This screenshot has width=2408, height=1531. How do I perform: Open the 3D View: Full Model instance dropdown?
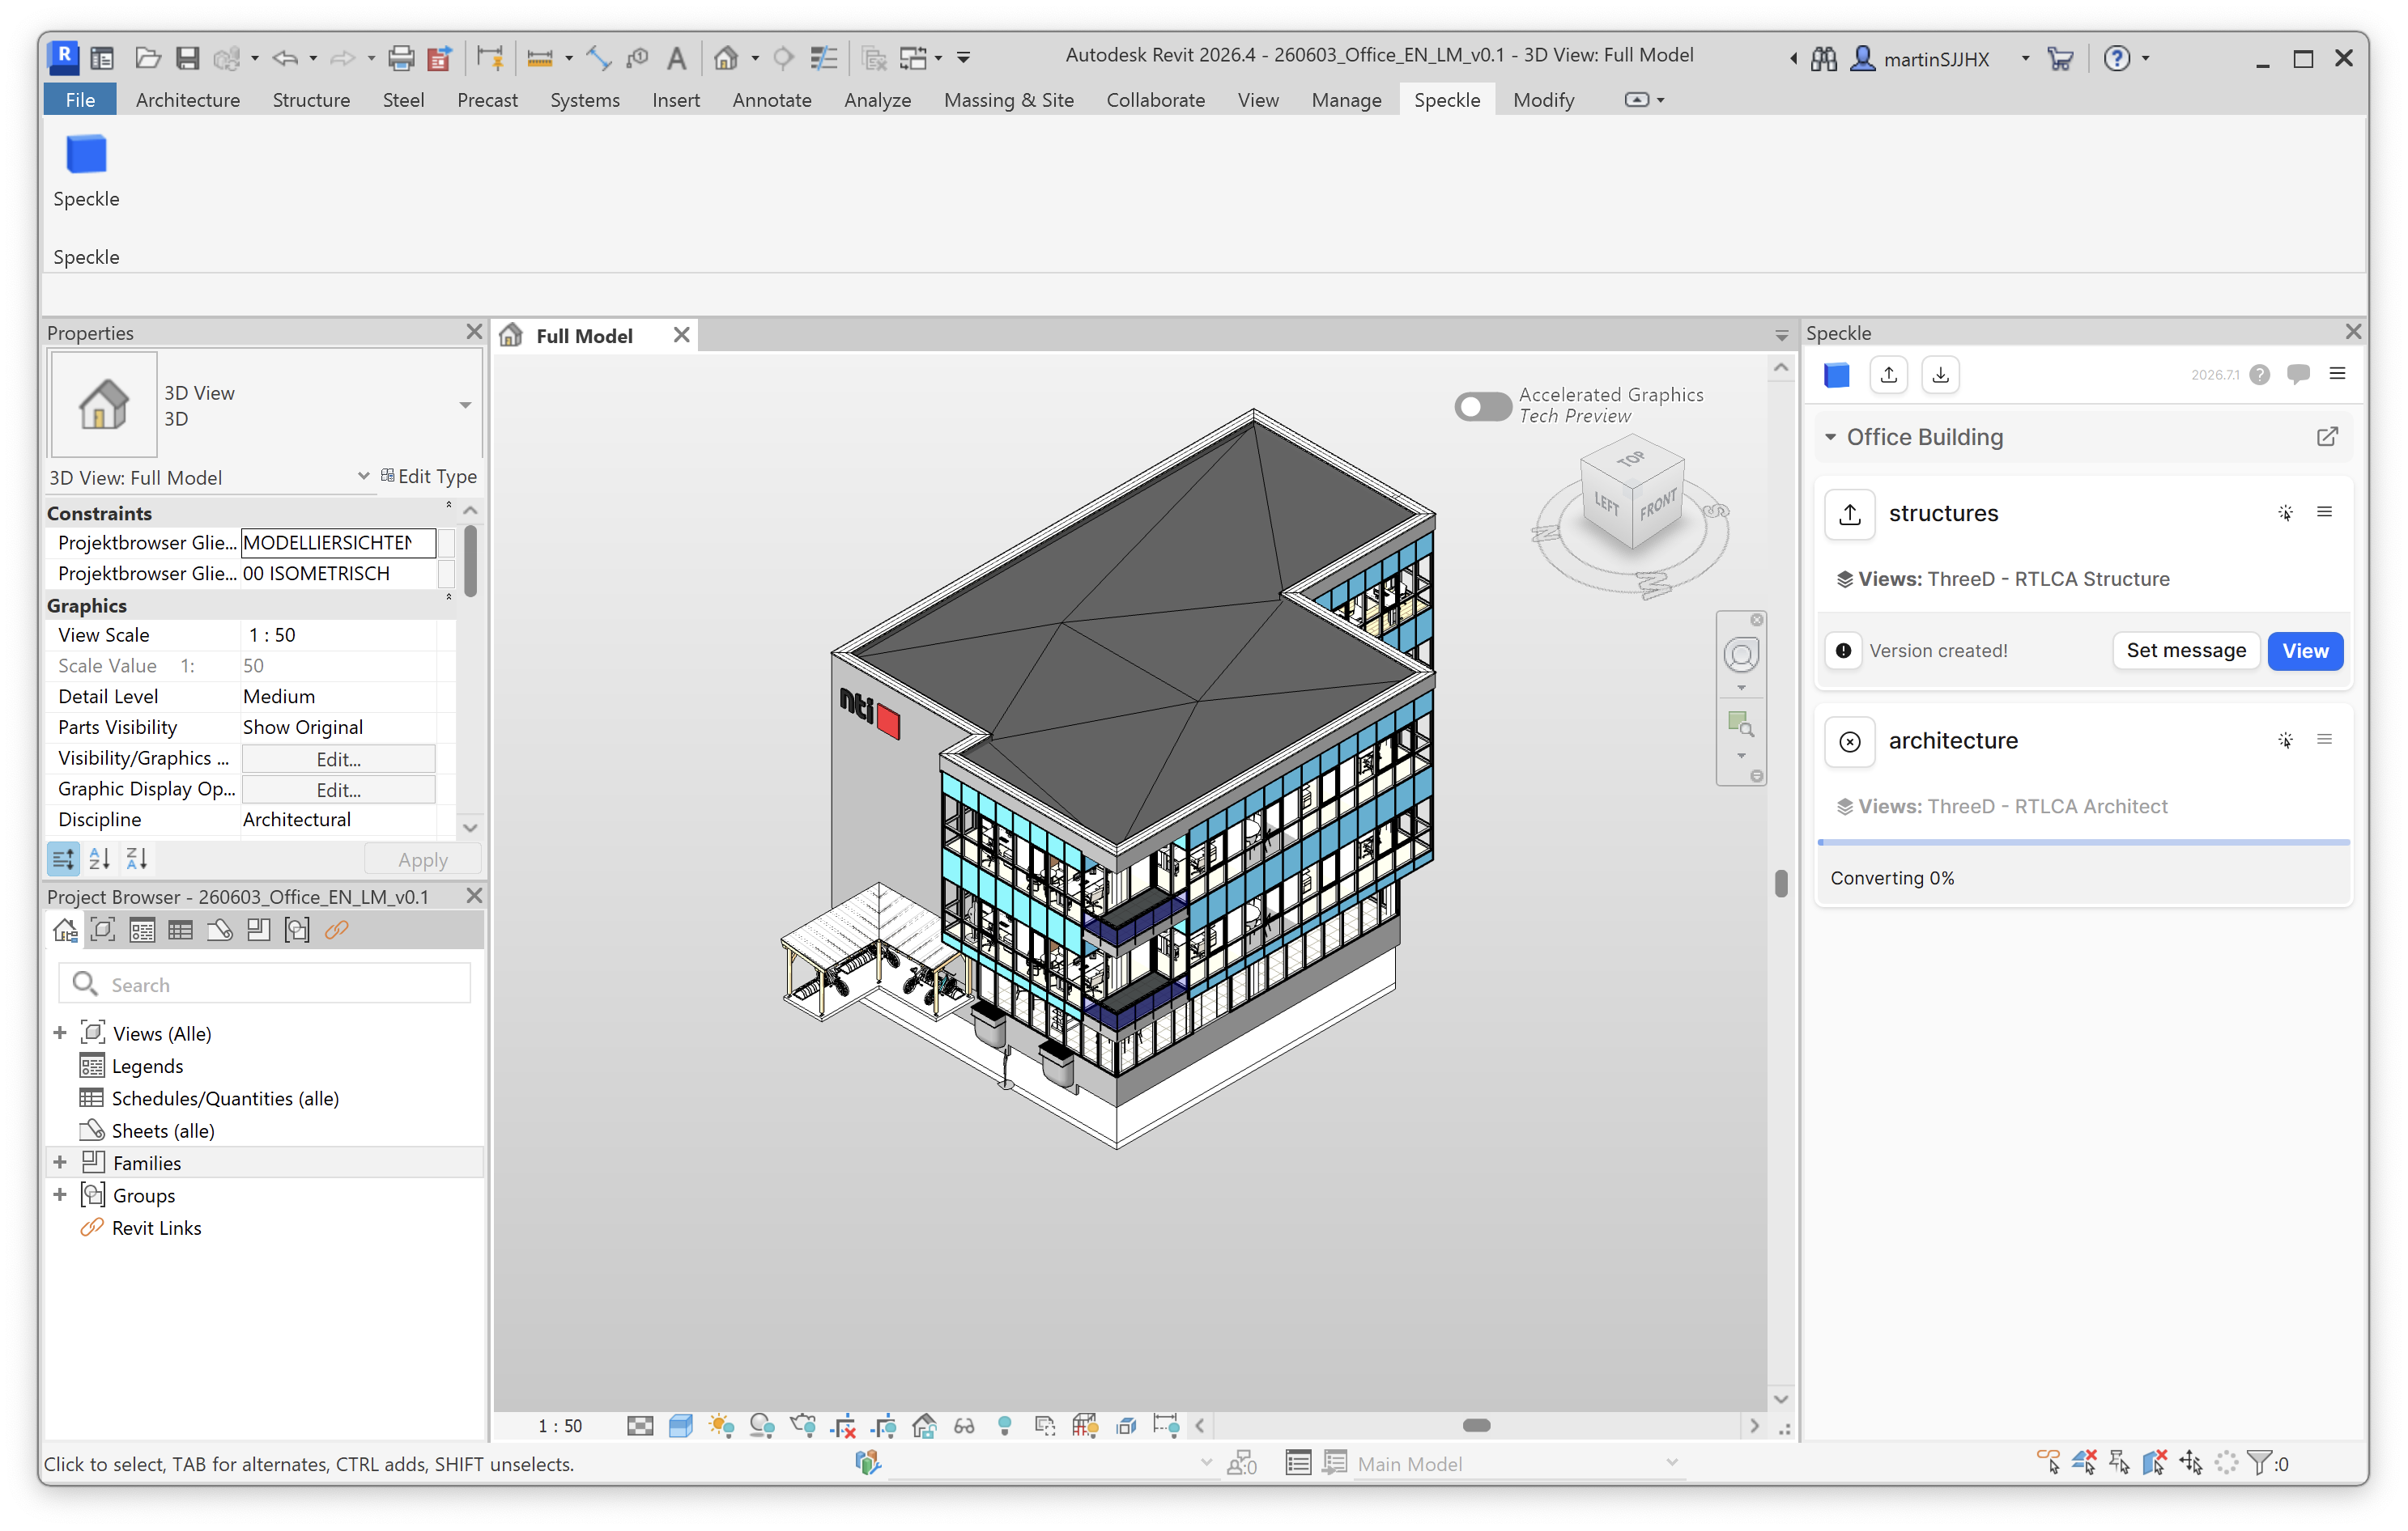pyautogui.click(x=363, y=477)
